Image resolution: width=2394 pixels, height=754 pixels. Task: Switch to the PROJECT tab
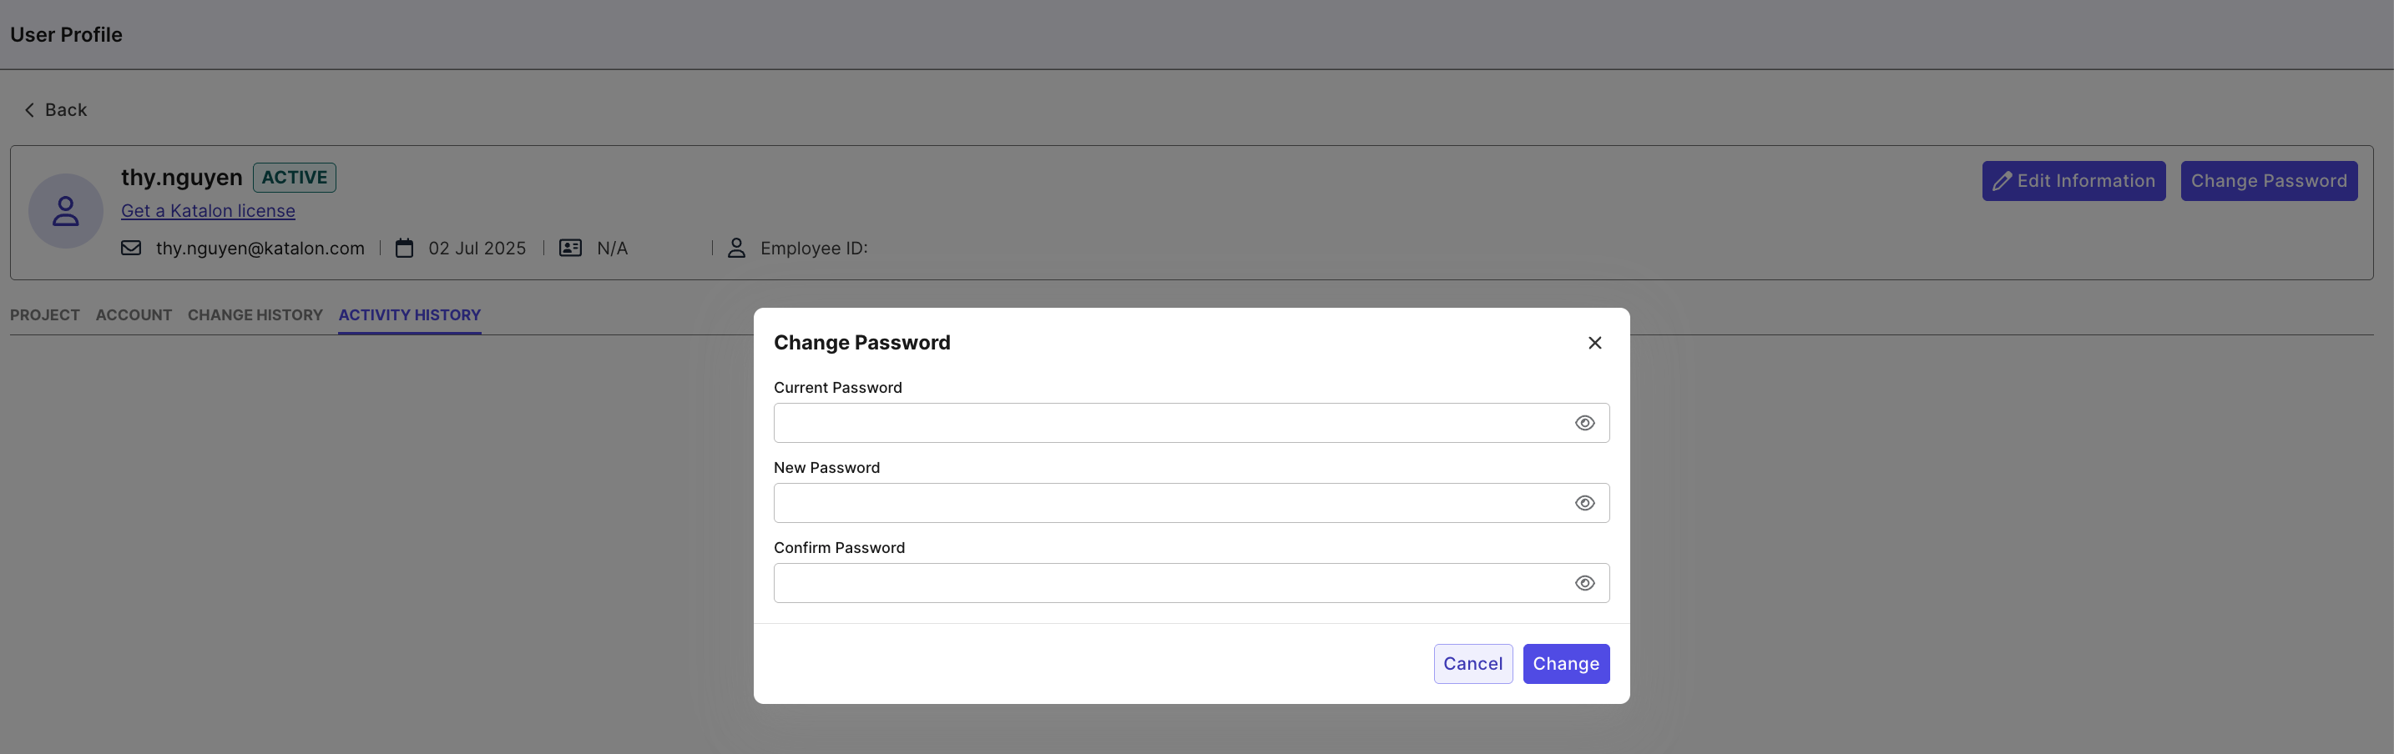click(44, 314)
